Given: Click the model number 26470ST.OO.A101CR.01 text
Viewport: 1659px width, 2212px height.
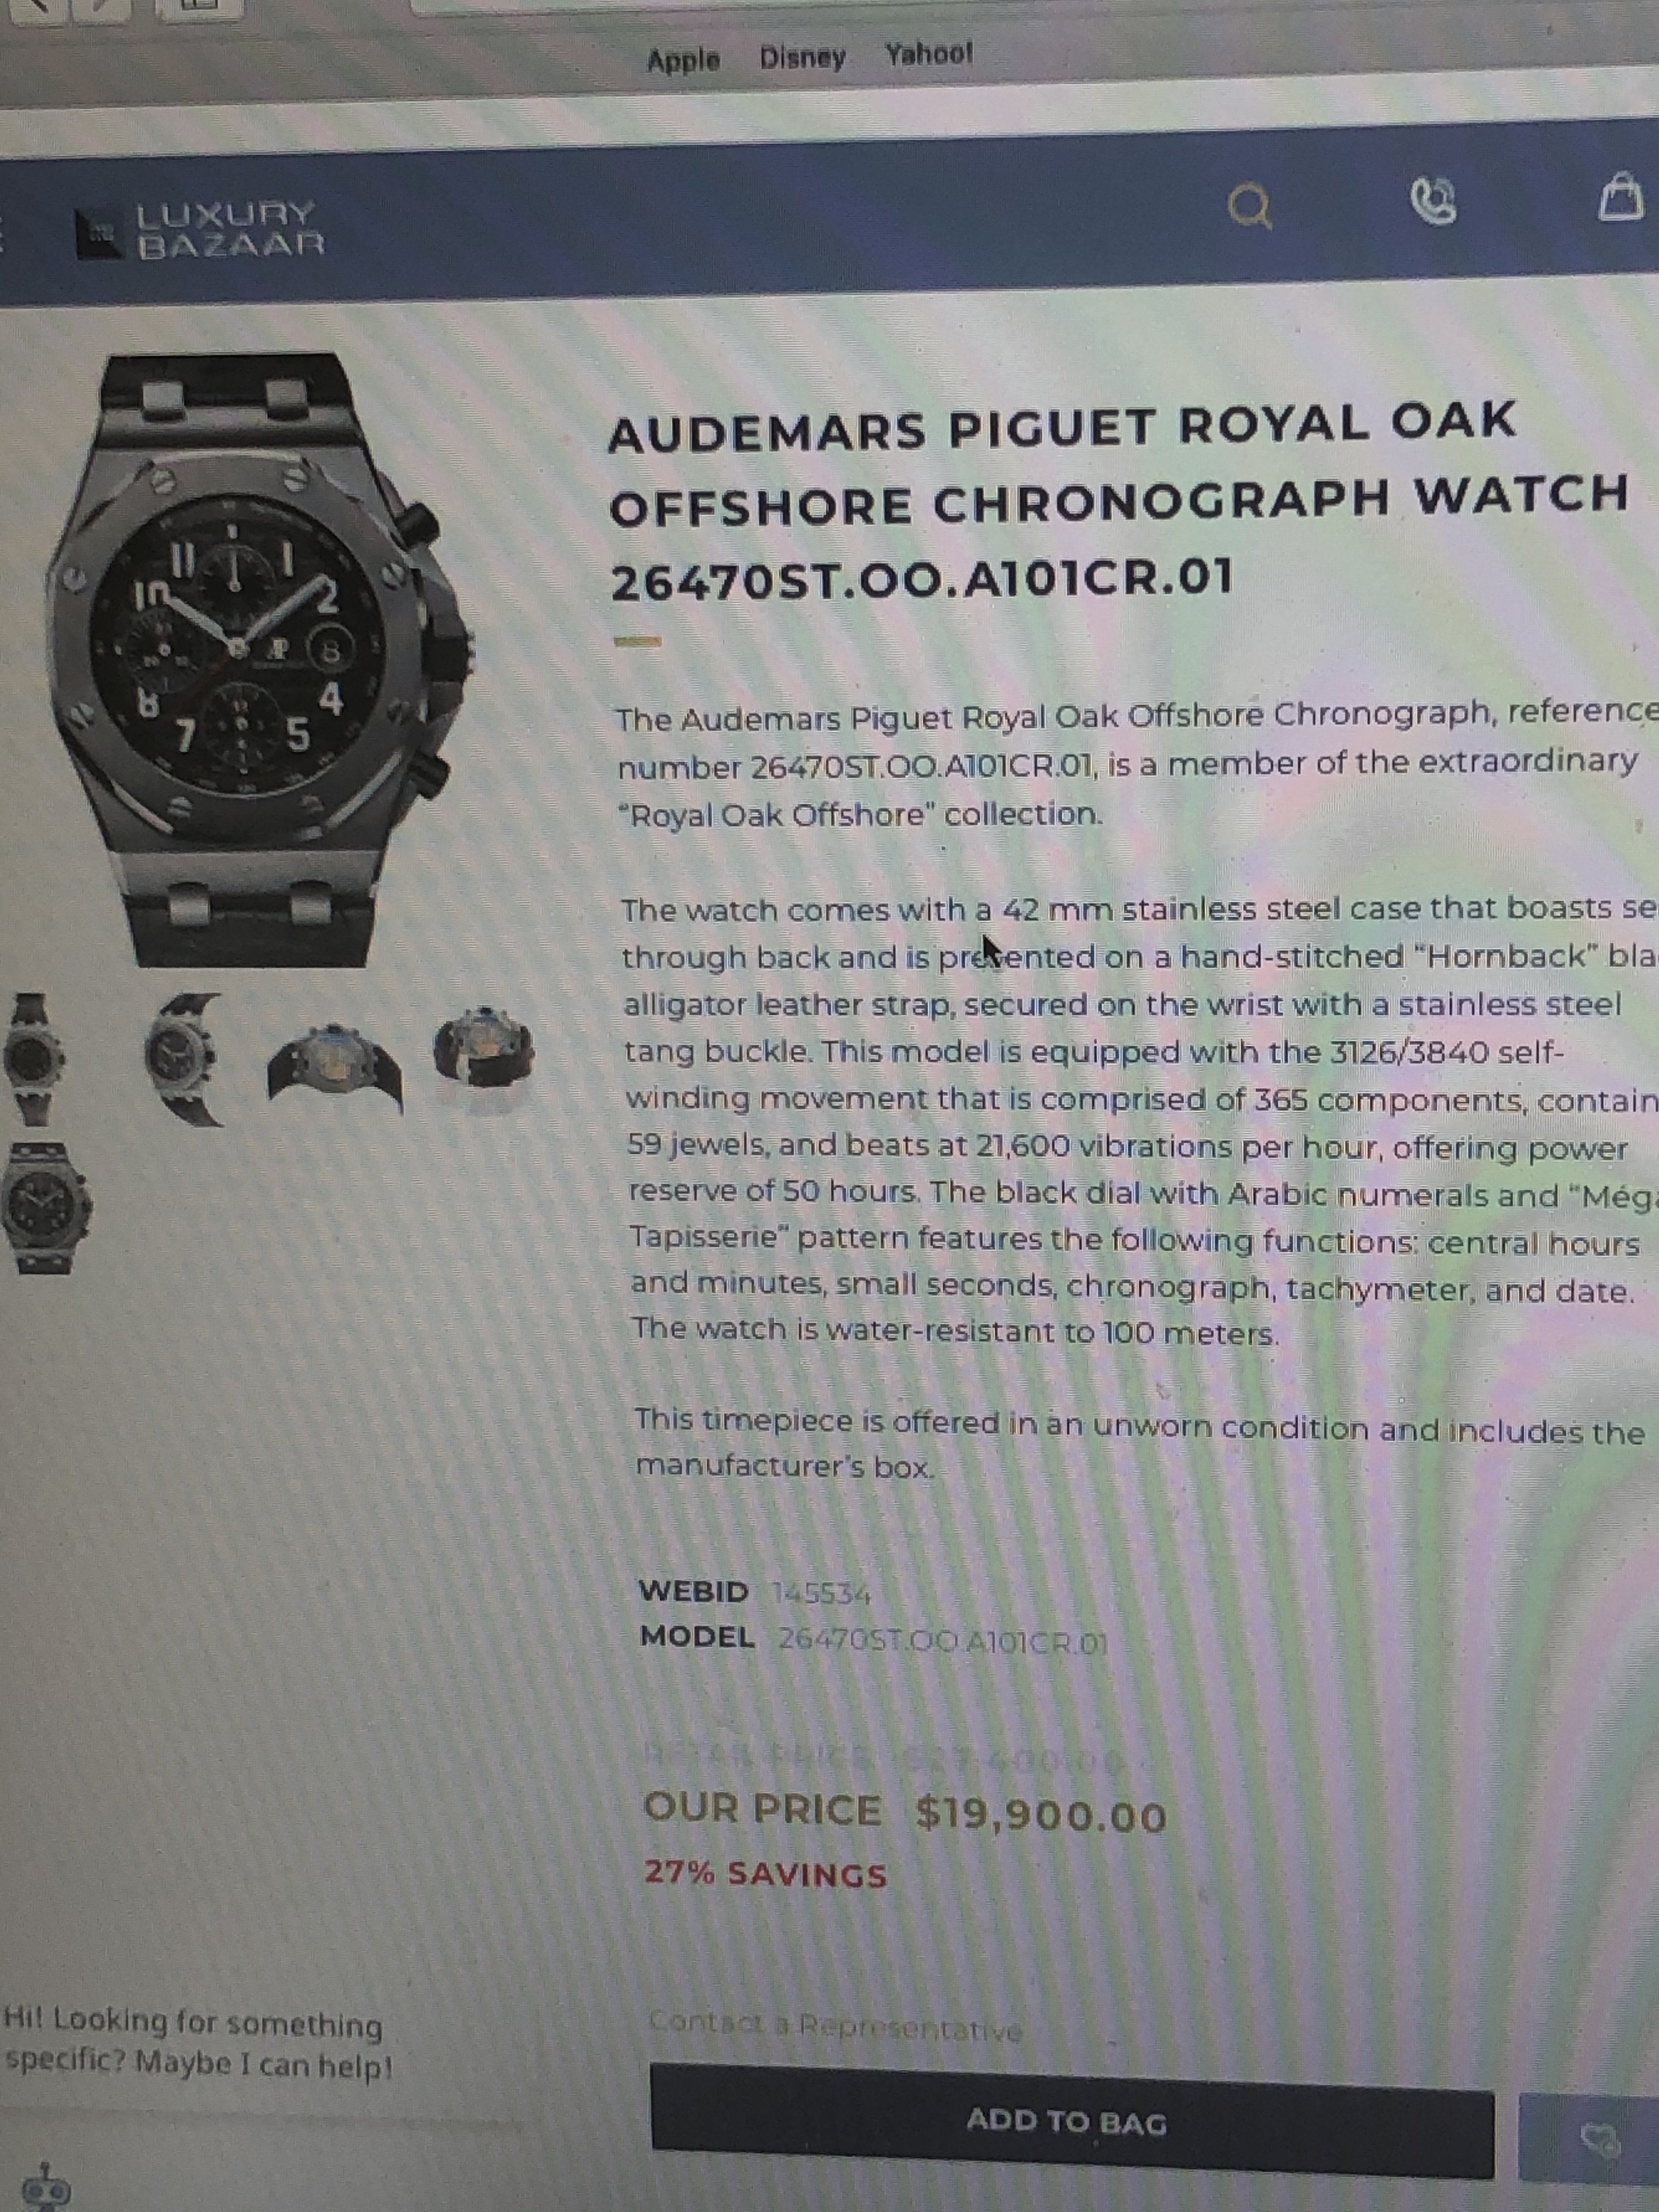Looking at the screenshot, I should [943, 1642].
